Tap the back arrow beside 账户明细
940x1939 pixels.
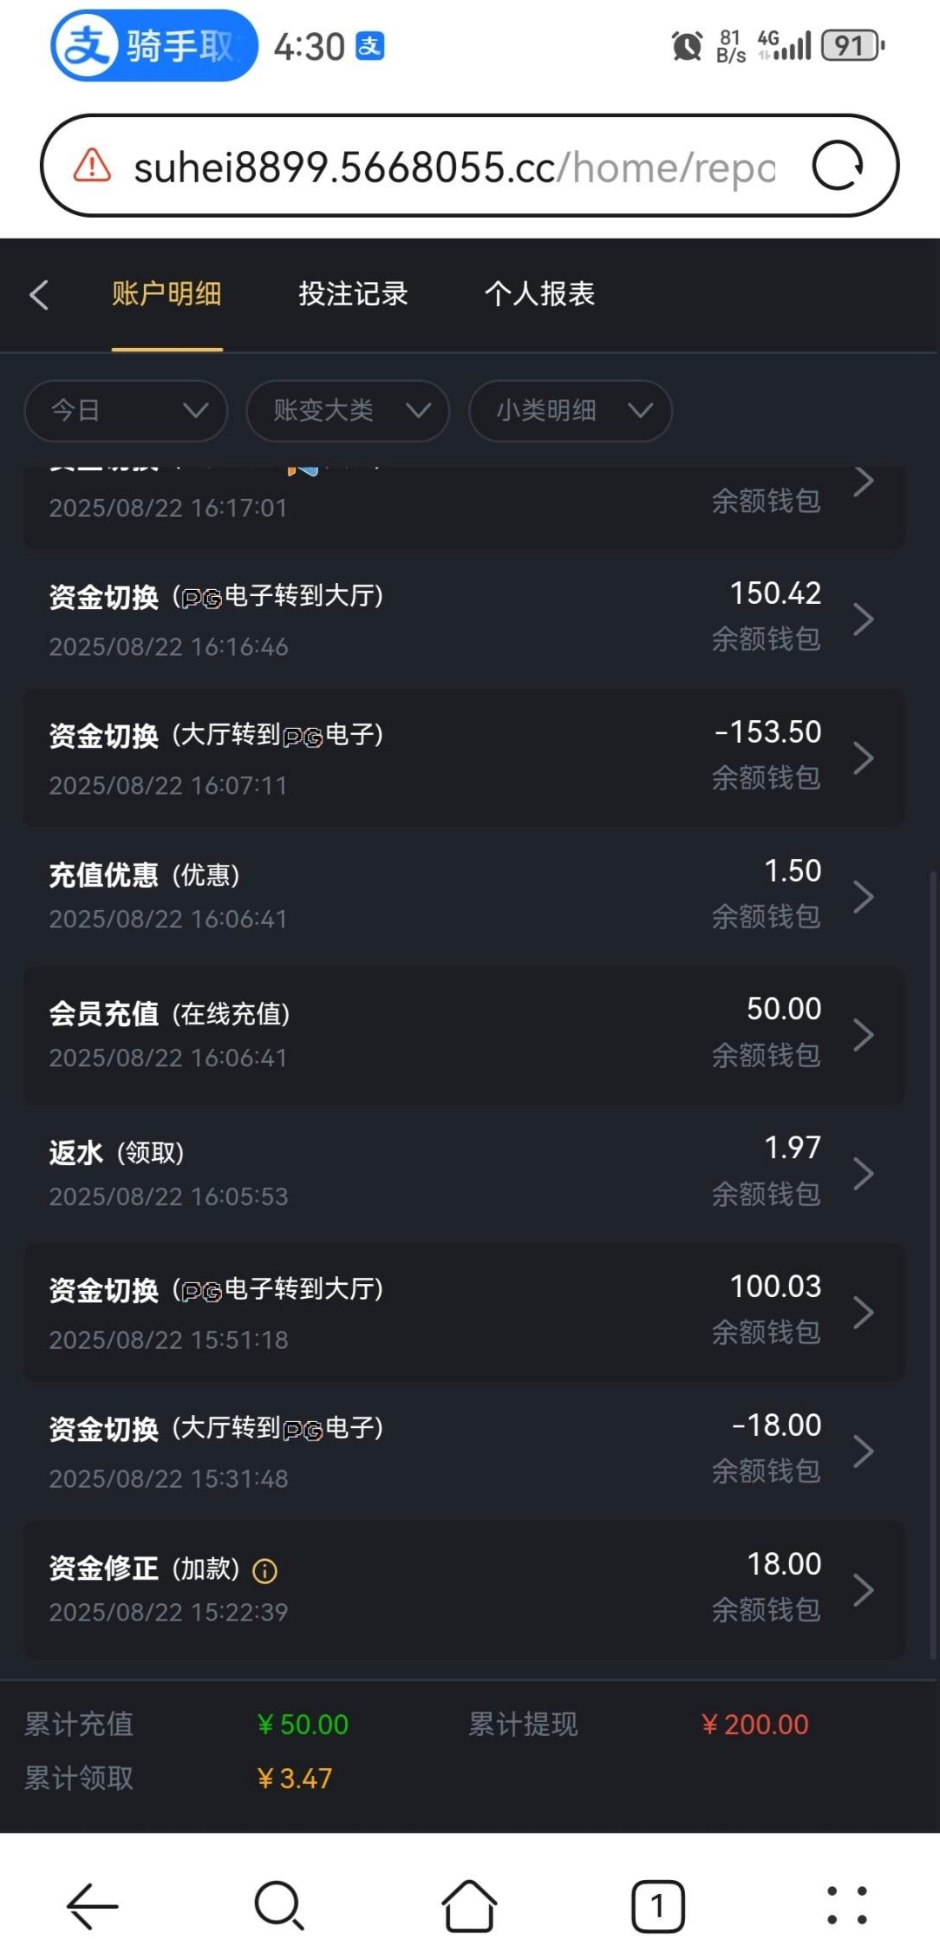39,295
